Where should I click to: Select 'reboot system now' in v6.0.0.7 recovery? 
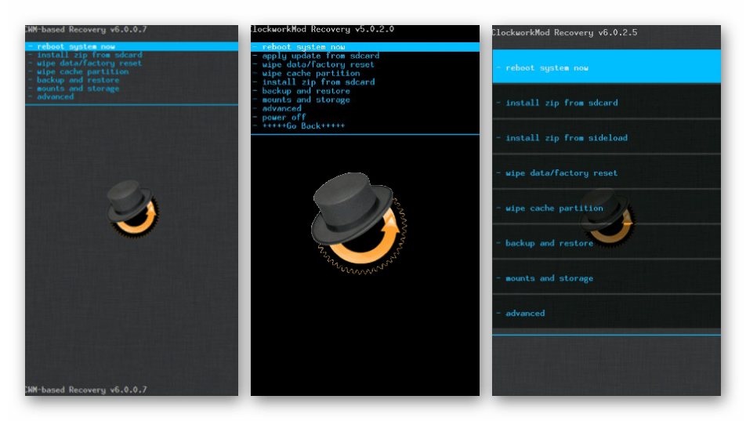coord(132,46)
